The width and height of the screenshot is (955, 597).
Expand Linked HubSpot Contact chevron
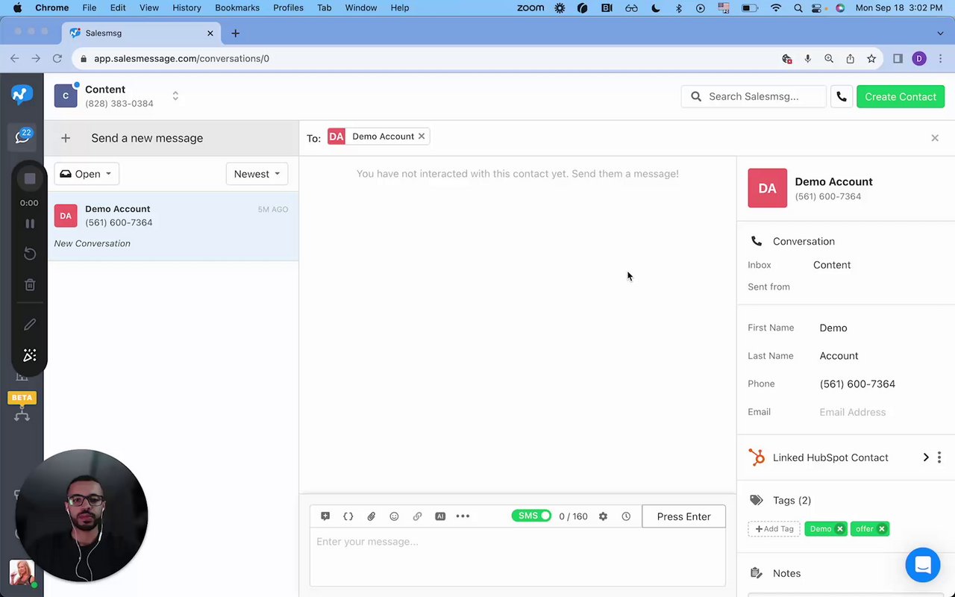coord(926,457)
